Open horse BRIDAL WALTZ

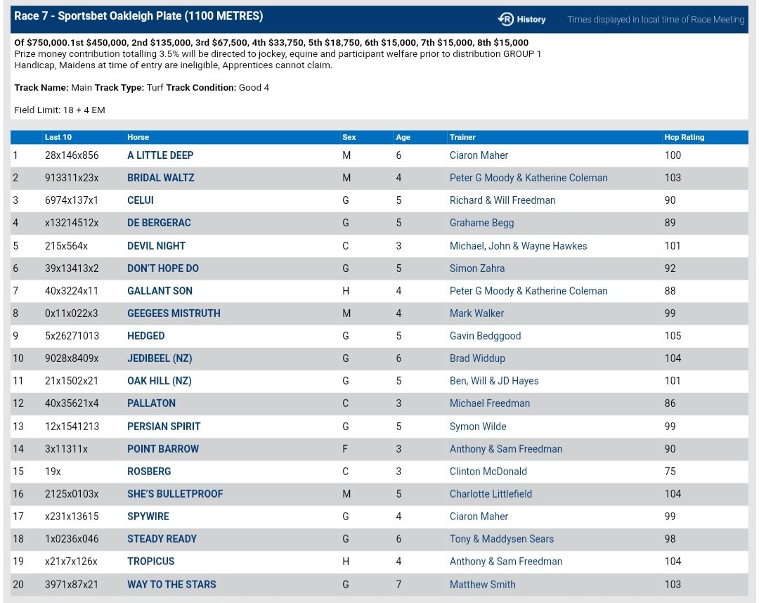[161, 178]
